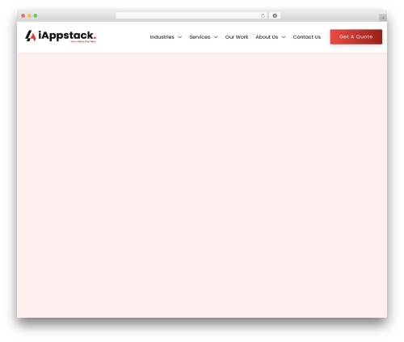Go to Our Work page
The width and height of the screenshot is (404, 342).
pos(237,37)
